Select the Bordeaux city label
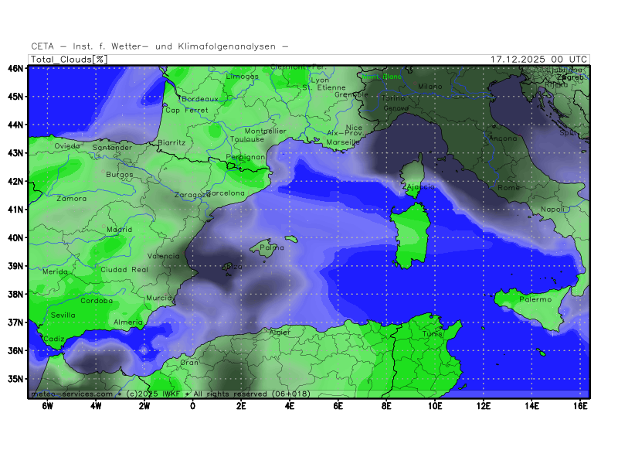This screenshot has height=464, width=618. [x=200, y=99]
